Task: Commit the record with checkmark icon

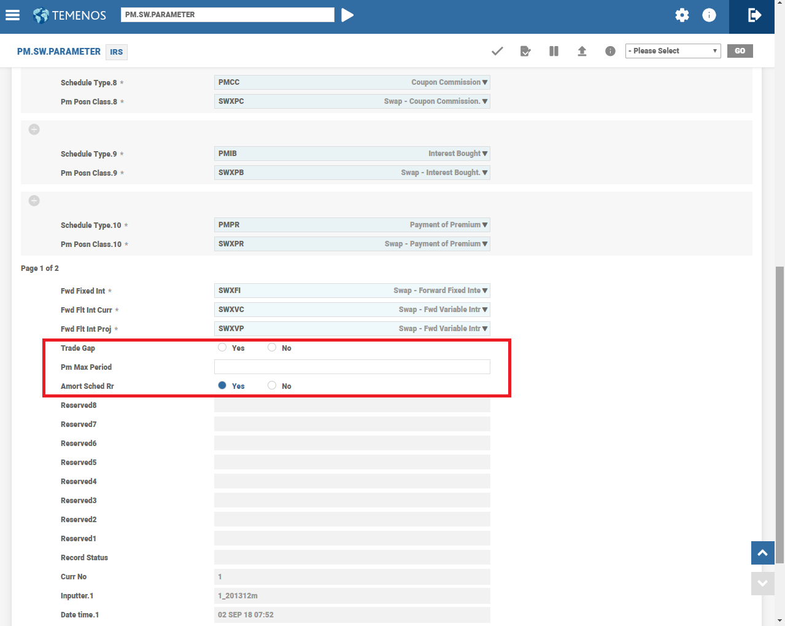Action: pyautogui.click(x=497, y=51)
